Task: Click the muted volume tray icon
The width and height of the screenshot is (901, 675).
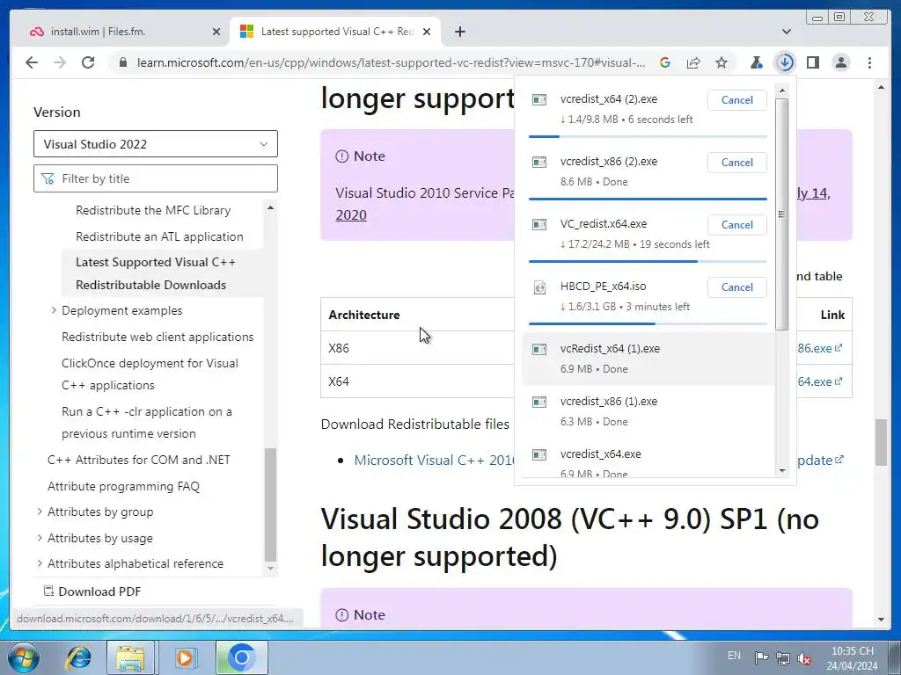Action: coord(804,658)
